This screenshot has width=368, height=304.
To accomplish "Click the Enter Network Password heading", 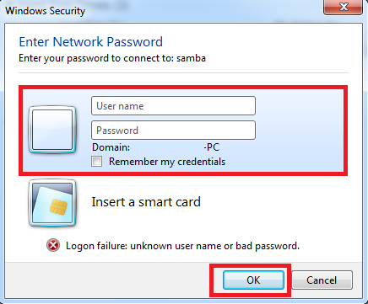I will (90, 42).
